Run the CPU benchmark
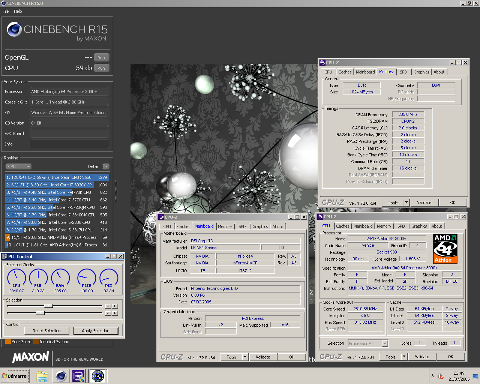 coord(101,68)
